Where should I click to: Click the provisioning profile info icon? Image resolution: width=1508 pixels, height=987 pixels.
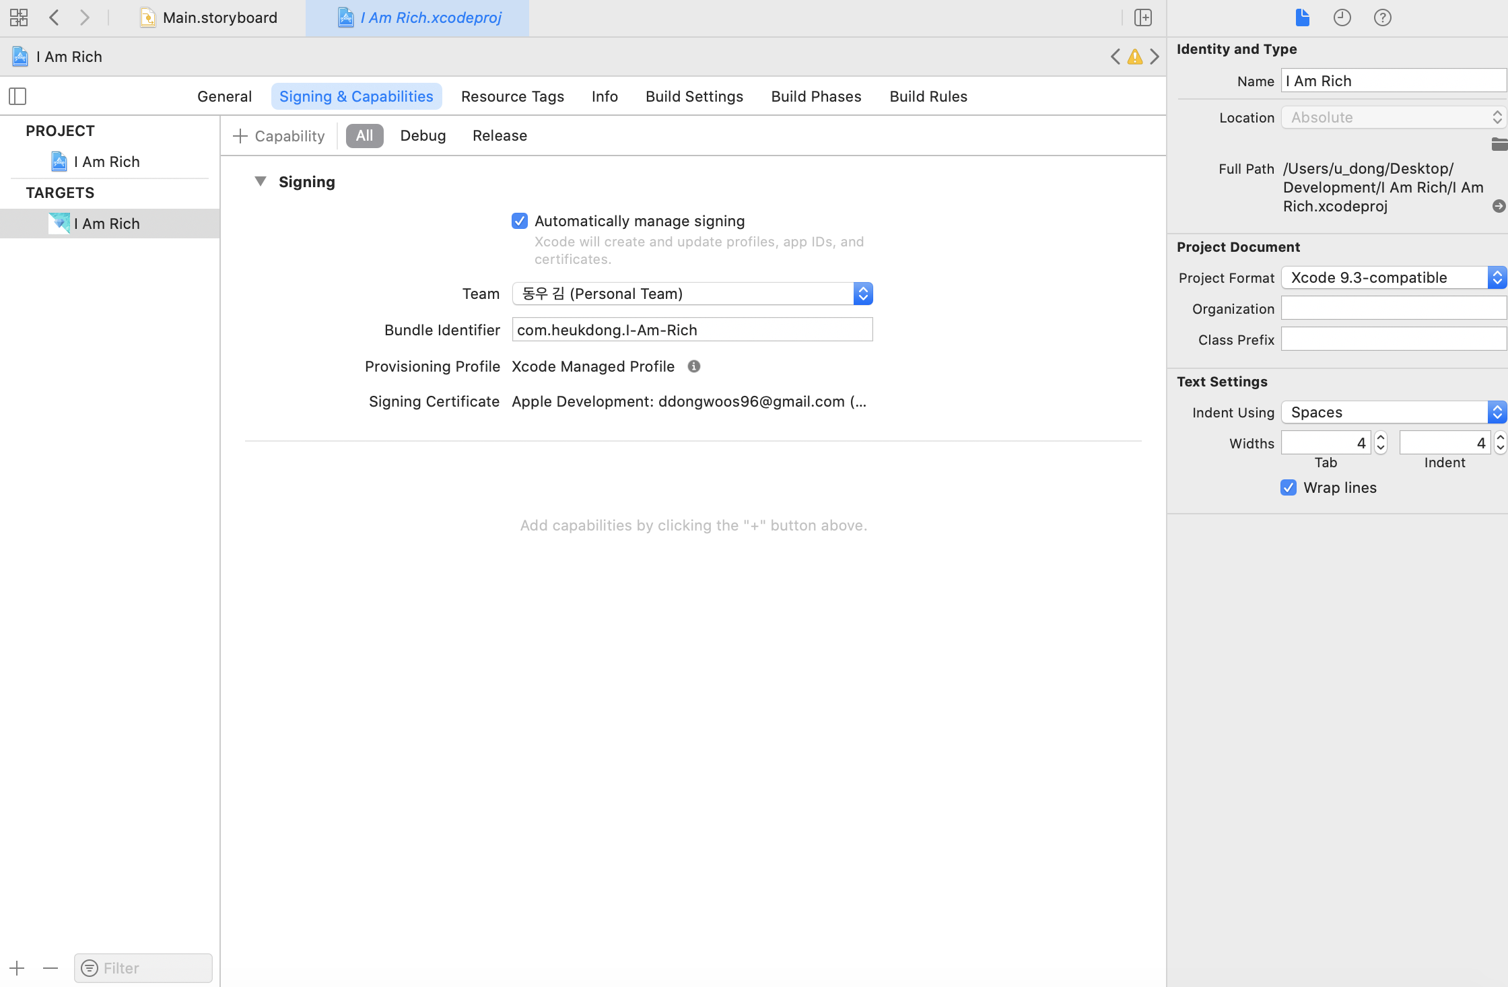click(x=693, y=366)
